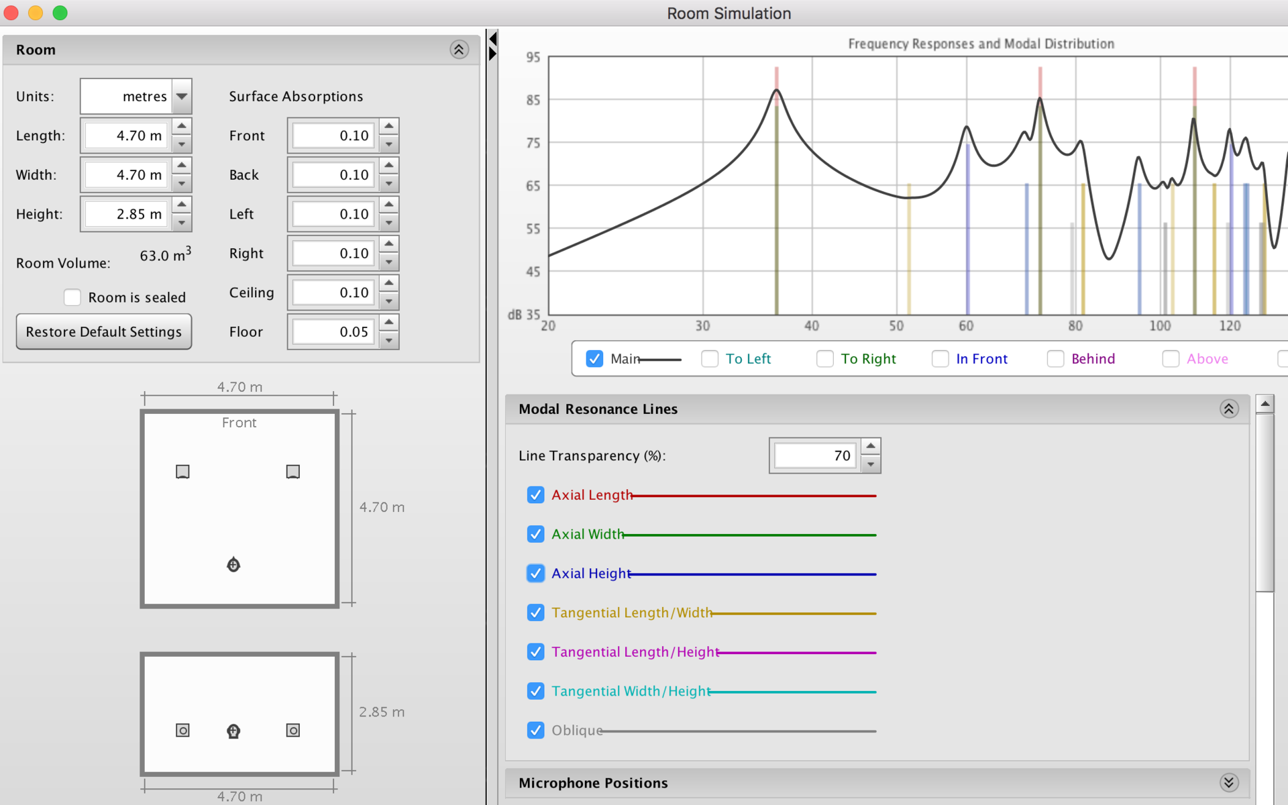
Task: Click Restore Default Settings button
Action: tap(104, 332)
